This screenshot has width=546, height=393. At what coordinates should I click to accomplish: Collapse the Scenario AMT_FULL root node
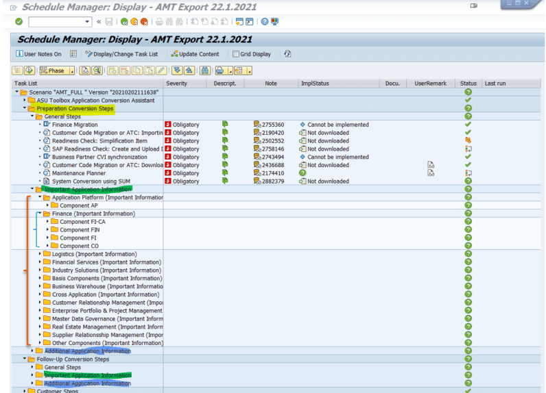16,92
